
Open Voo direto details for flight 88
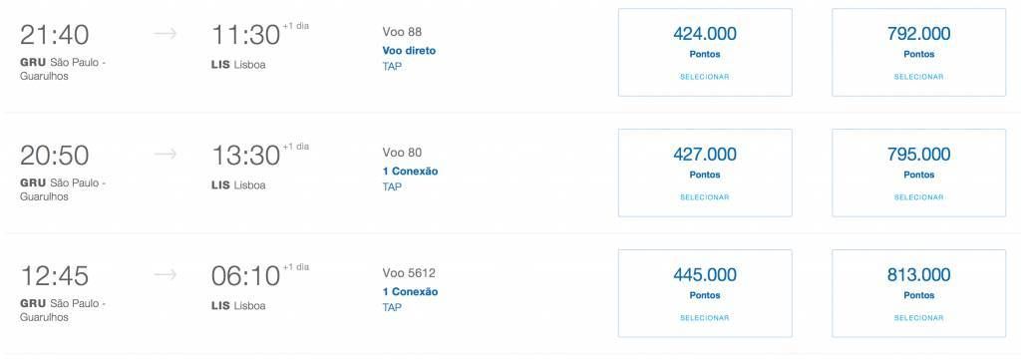point(409,50)
